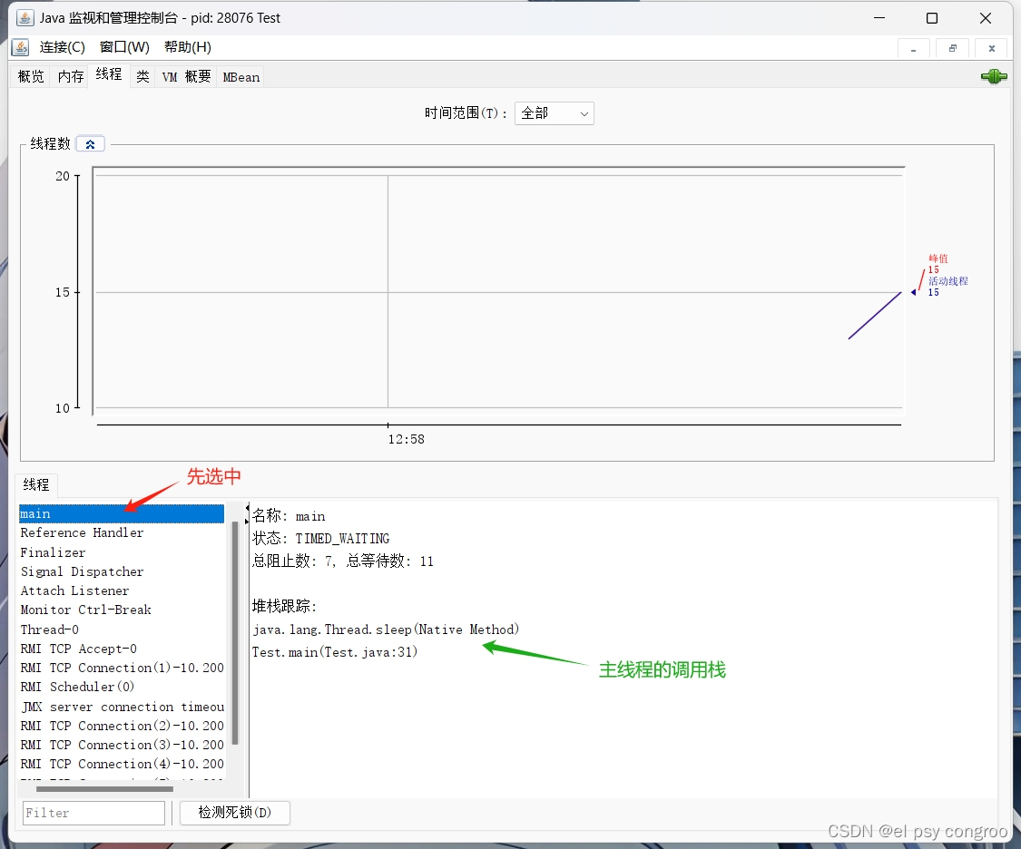Click the 状态: TIMED_WAITING text
1021x849 pixels.
coord(321,538)
